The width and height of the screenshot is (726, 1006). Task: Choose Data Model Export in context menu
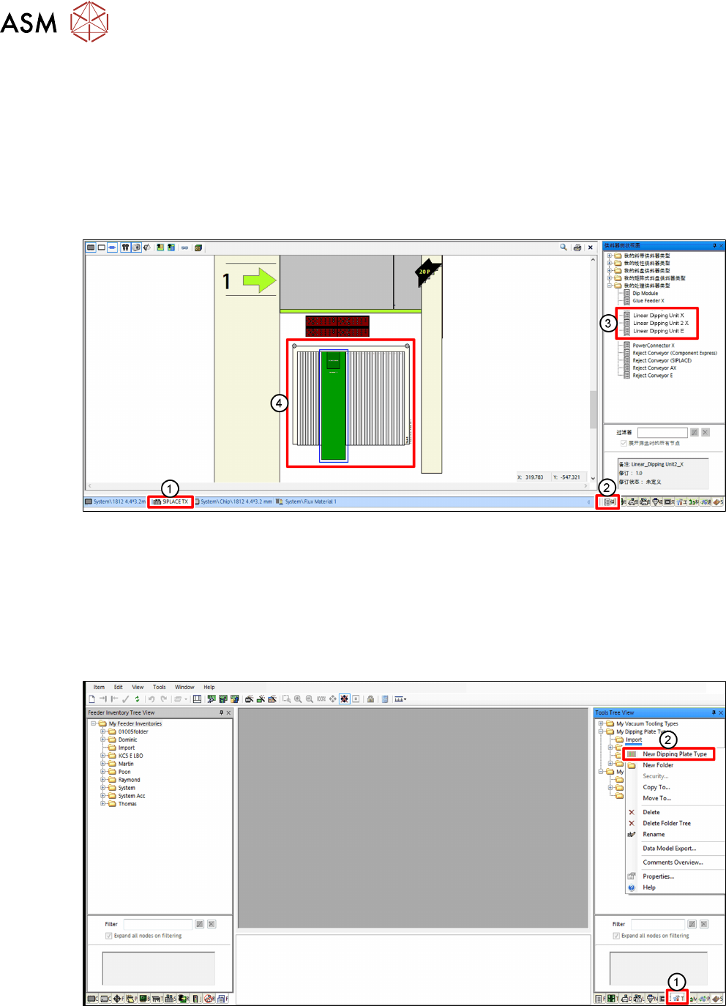pos(670,849)
